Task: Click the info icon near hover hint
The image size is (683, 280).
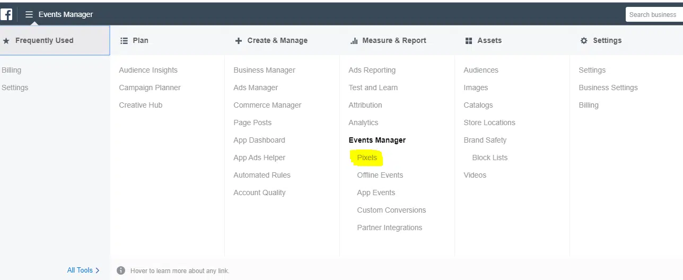Action: coord(121,270)
